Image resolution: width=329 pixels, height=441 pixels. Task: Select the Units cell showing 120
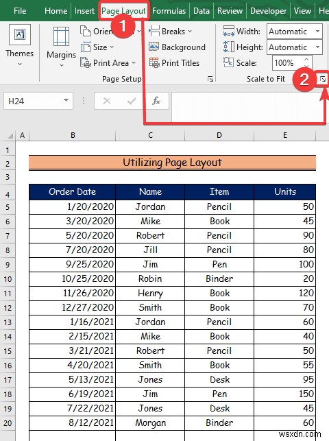(x=285, y=294)
